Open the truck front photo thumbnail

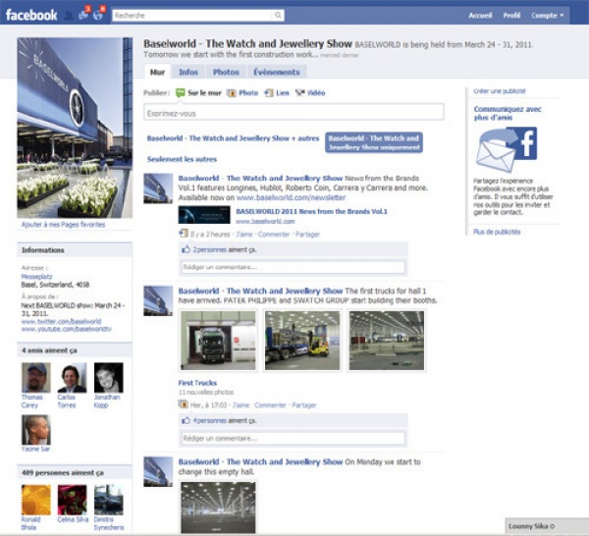point(218,341)
